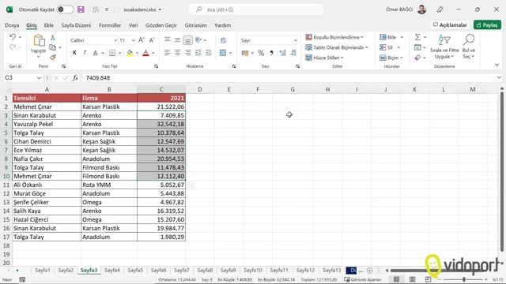Click the red Font Color button

[x=145, y=53]
